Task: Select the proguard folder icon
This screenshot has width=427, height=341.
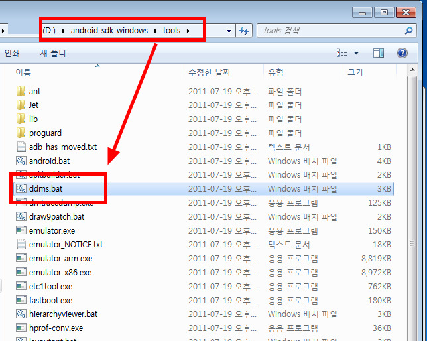Action: tap(21, 133)
